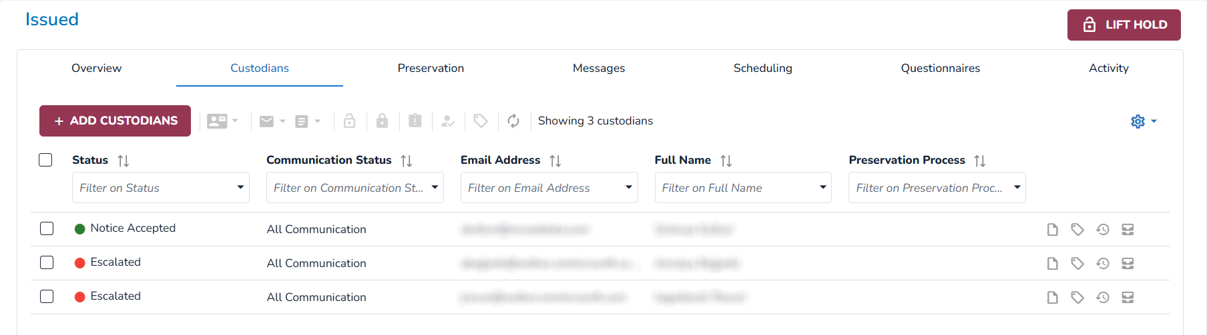Click the refresh custodians icon

(x=513, y=121)
